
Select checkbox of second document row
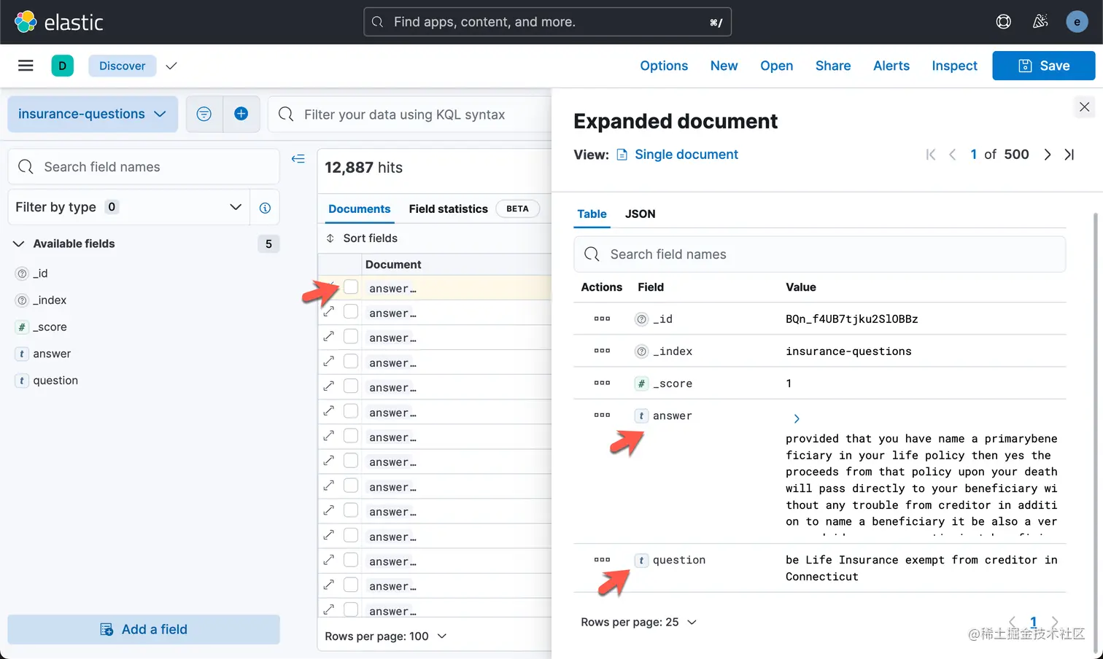coord(351,312)
